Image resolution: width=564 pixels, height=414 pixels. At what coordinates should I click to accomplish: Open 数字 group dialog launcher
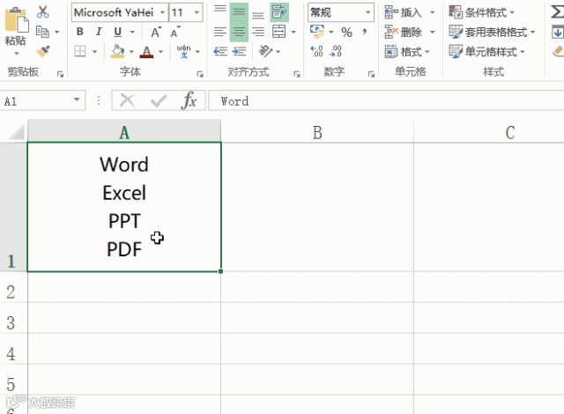[x=371, y=74]
